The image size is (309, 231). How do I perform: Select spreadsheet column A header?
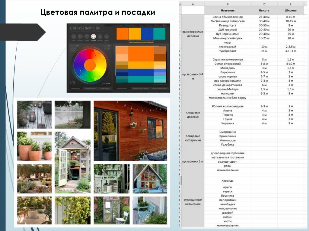193,4
